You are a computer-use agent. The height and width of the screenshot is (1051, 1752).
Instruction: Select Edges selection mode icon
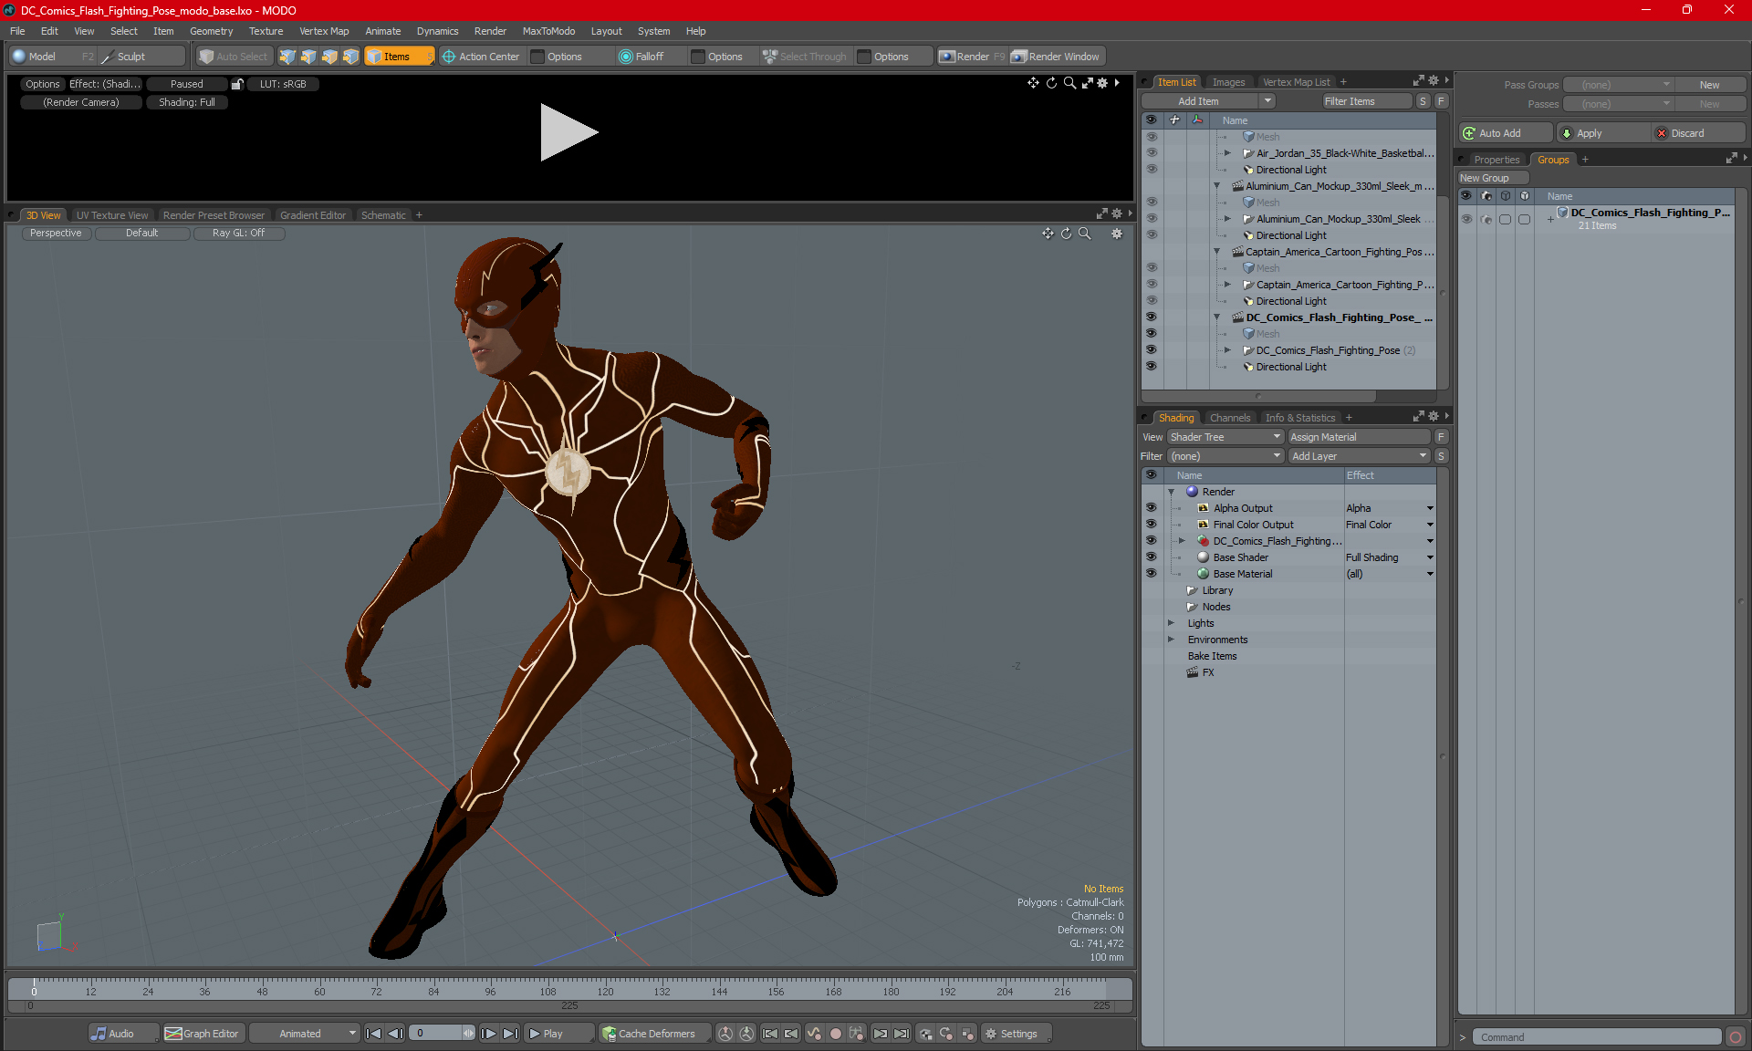click(x=308, y=57)
